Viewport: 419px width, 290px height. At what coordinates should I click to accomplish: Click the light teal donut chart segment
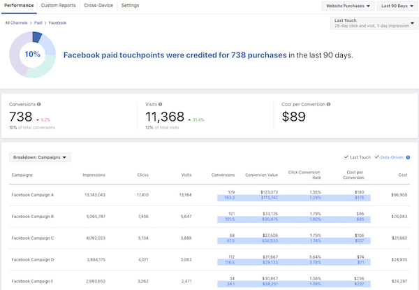(x=43, y=70)
